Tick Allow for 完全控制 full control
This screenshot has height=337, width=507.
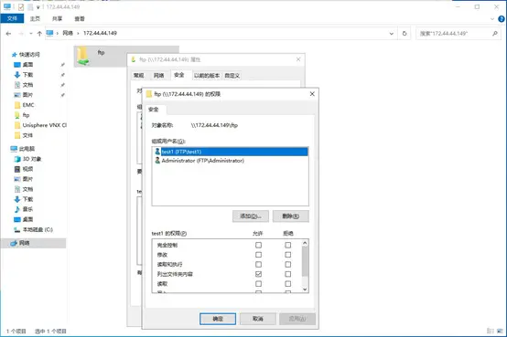(258, 245)
